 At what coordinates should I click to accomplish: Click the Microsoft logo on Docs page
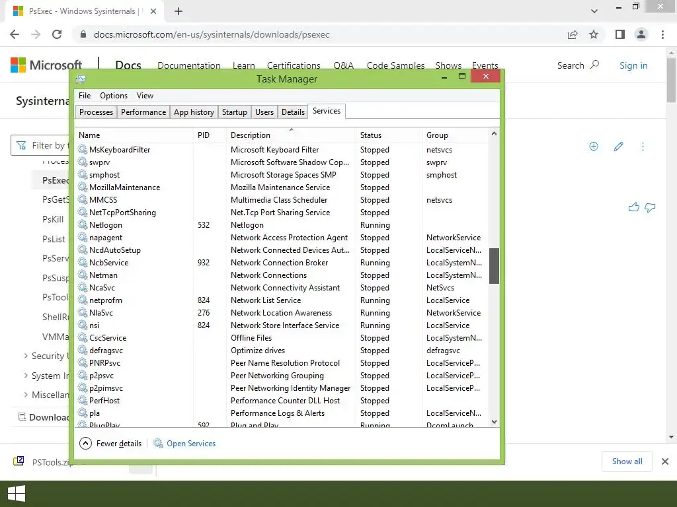click(x=46, y=65)
